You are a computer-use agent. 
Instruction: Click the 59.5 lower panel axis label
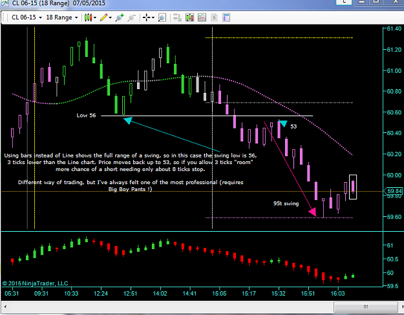392,286
